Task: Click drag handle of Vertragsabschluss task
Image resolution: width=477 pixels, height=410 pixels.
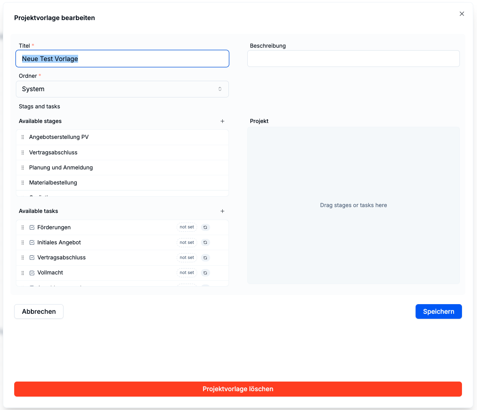Action: 23,258
